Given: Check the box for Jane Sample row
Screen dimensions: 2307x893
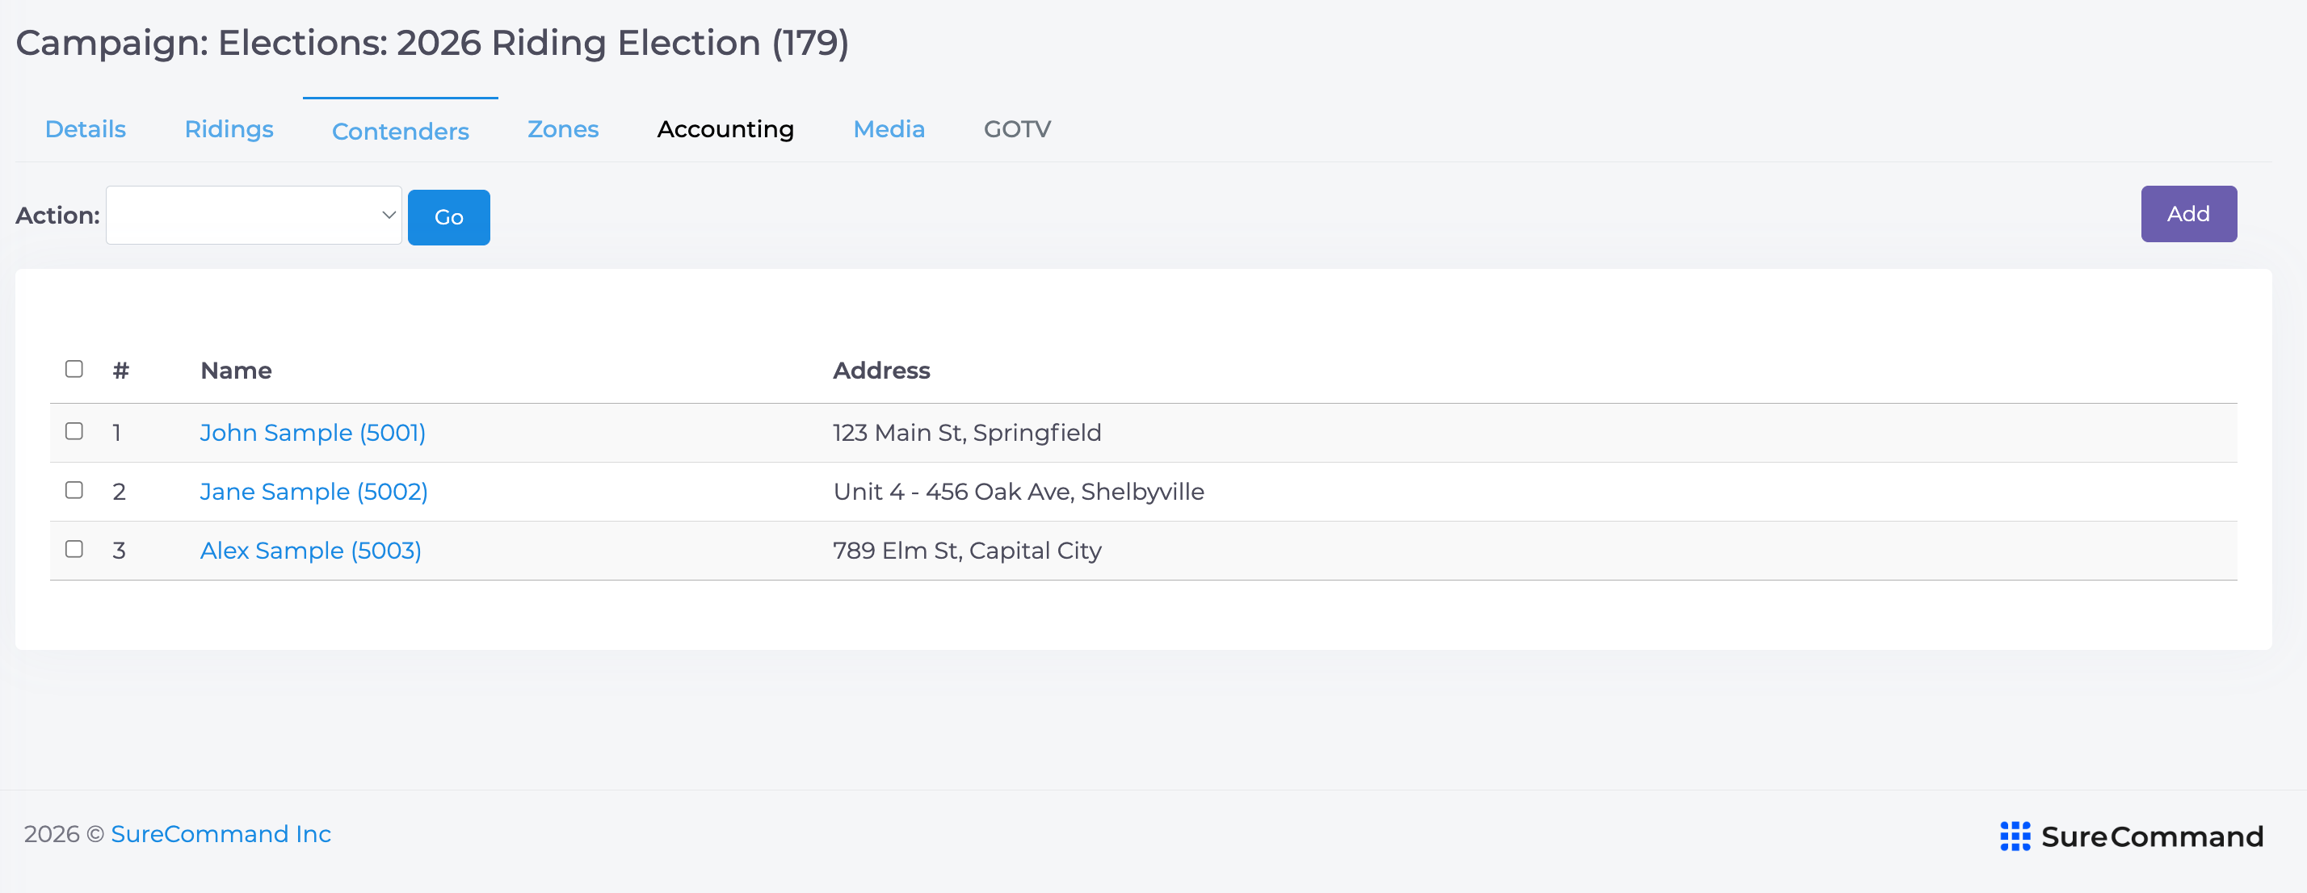Looking at the screenshot, I should click(74, 490).
